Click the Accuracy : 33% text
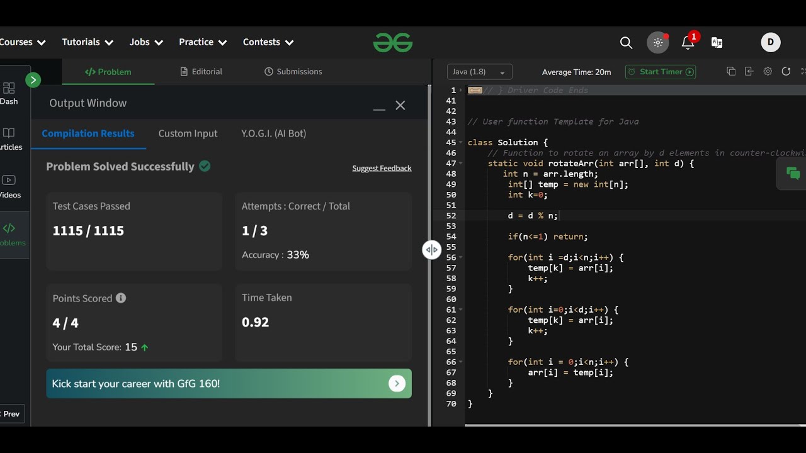Screen dimensions: 806x453 (x=275, y=255)
